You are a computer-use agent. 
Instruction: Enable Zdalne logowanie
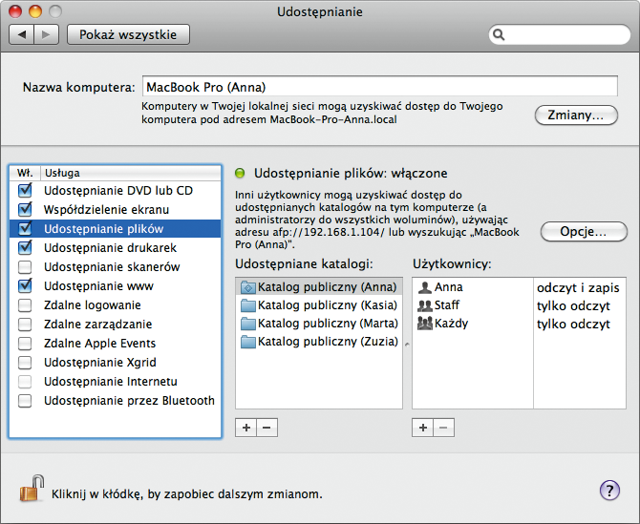[x=25, y=305]
